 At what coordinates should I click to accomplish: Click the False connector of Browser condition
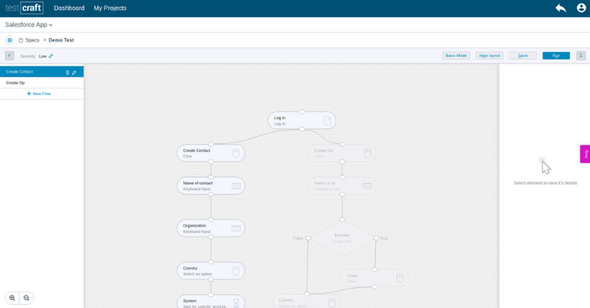[308, 238]
